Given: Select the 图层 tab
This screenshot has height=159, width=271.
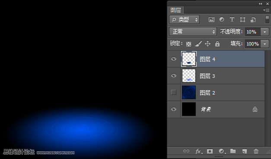Looking at the screenshot, I should [175, 10].
